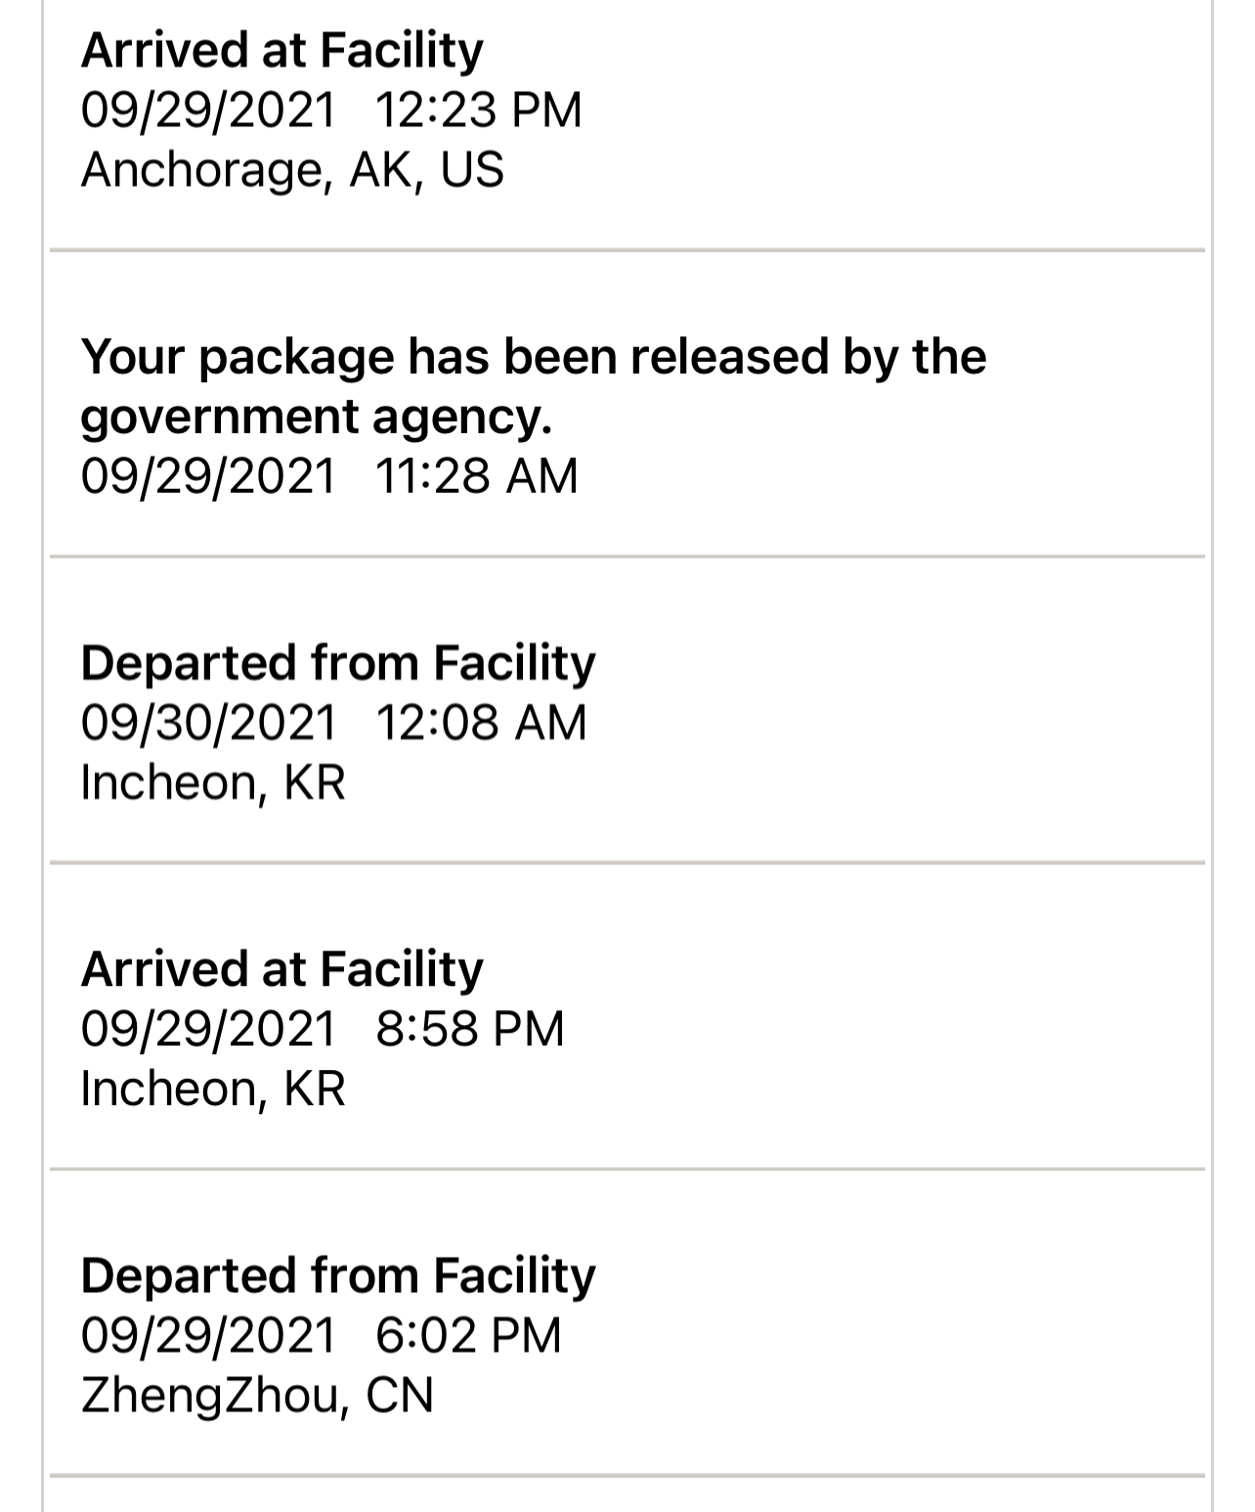Click the words "government agency."

click(316, 417)
